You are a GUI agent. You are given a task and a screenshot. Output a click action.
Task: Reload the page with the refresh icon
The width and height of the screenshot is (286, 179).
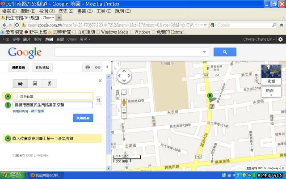point(205,25)
